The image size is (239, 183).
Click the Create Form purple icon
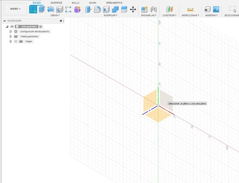[77, 10]
